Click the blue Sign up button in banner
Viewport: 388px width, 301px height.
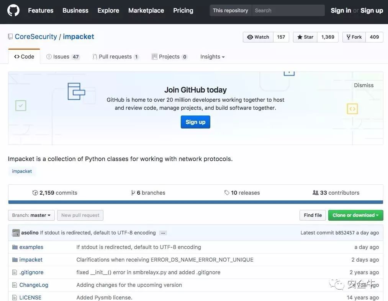195,122
